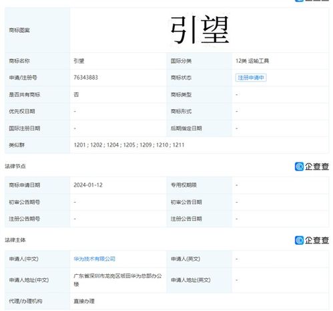
Task: Select the 直接办理 agency value
Action: pyautogui.click(x=84, y=301)
